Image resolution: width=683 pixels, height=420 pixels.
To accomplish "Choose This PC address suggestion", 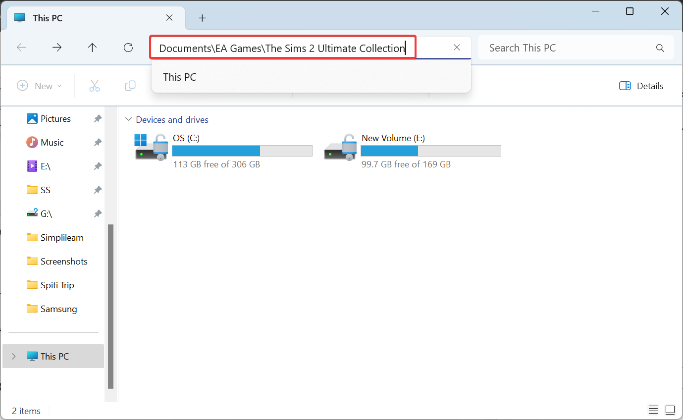I will (x=311, y=77).
